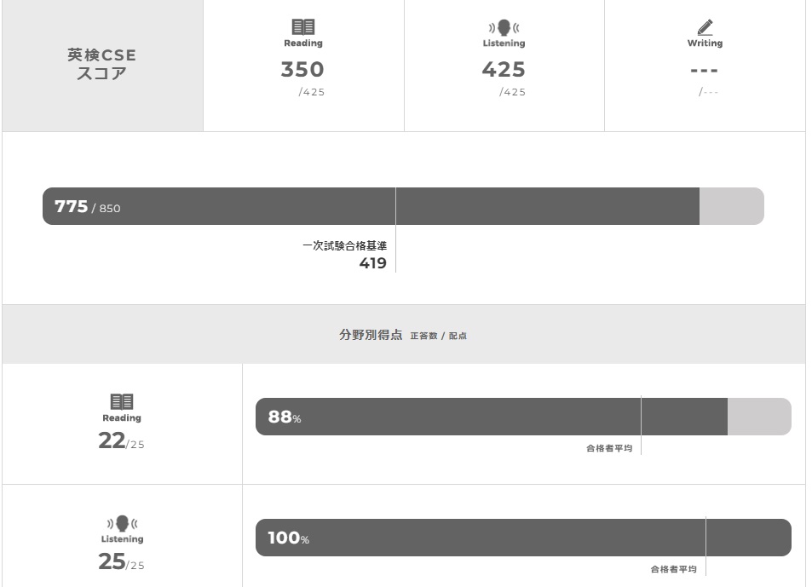Click the light gray unfilled end of the 88% bar

758,417
